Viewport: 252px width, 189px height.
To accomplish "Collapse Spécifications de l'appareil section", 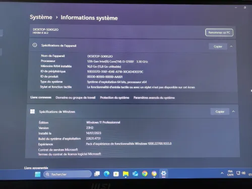I will [x=231, y=46].
